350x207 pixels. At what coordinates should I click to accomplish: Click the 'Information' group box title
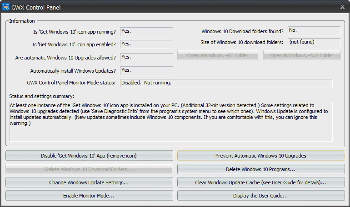pyautogui.click(x=22, y=21)
